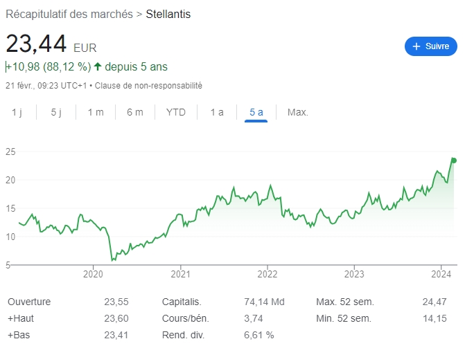This screenshot has height=348, width=465.
Task: Click the 2020 dip on the chart
Action: coord(113,259)
